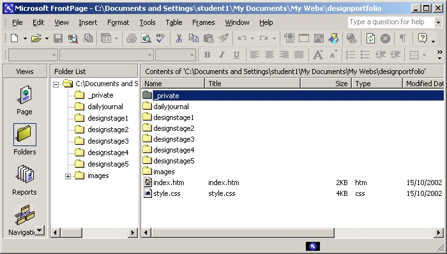Click the Print icon
Viewport: 447px width, 254px height.
click(x=132, y=38)
